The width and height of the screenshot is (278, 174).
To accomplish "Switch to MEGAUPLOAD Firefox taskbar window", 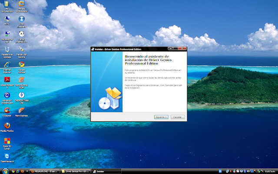I will point(44,171).
